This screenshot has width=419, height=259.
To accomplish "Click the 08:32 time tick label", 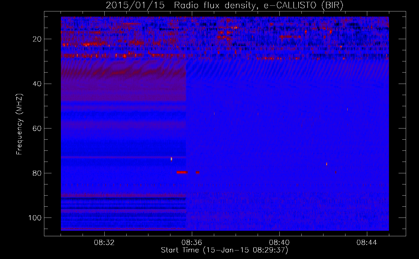I will coord(104,243).
